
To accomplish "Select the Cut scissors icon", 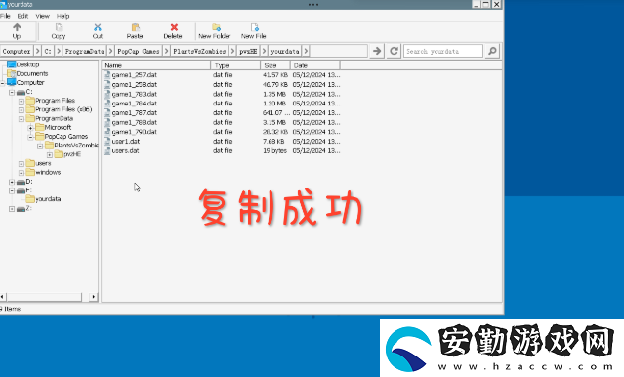I will [98, 27].
